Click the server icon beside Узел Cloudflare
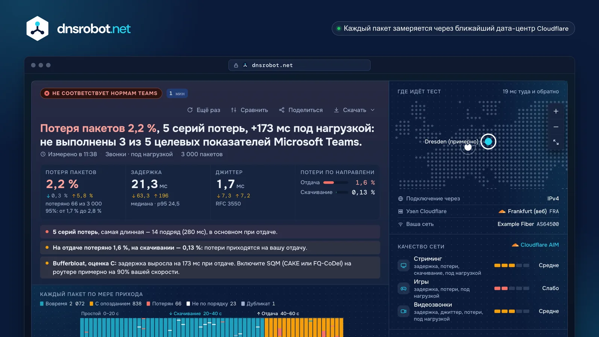Screen dimensions: 599x337 pyautogui.click(x=401, y=212)
